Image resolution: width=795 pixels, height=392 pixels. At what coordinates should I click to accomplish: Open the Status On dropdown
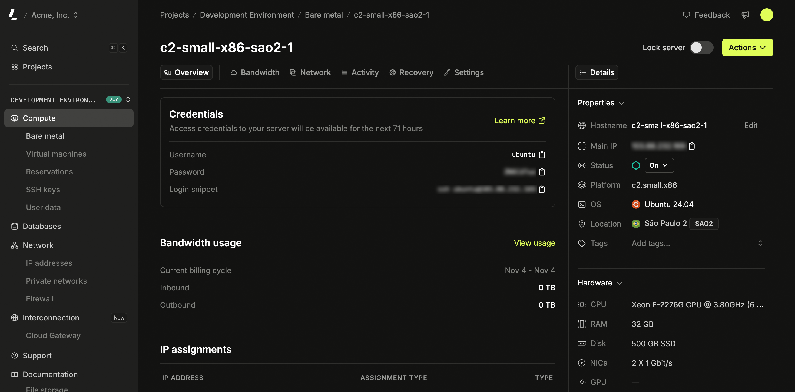point(659,165)
